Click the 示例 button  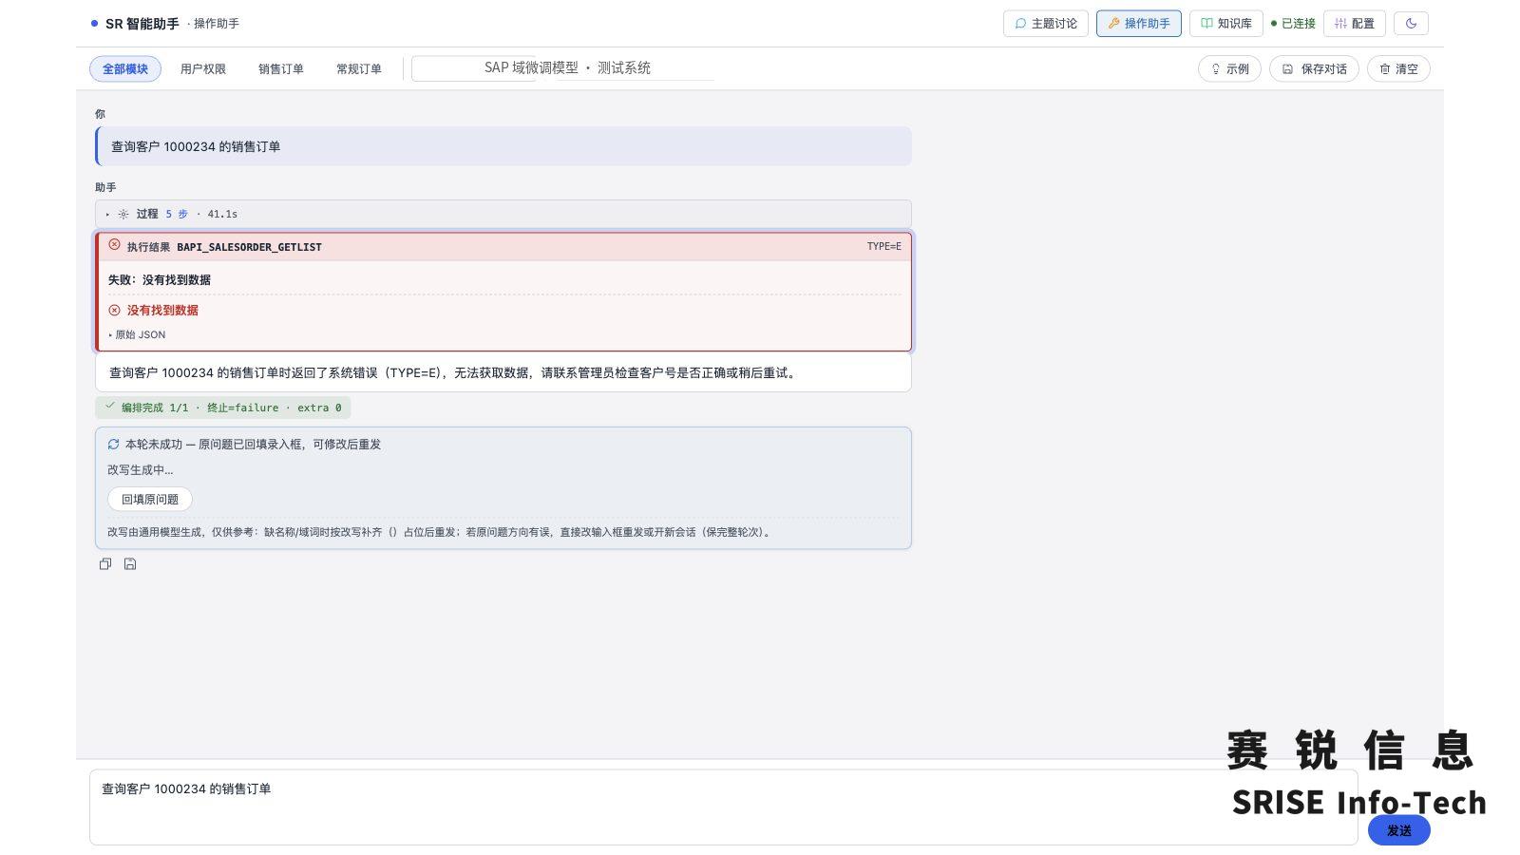[x=1229, y=69]
